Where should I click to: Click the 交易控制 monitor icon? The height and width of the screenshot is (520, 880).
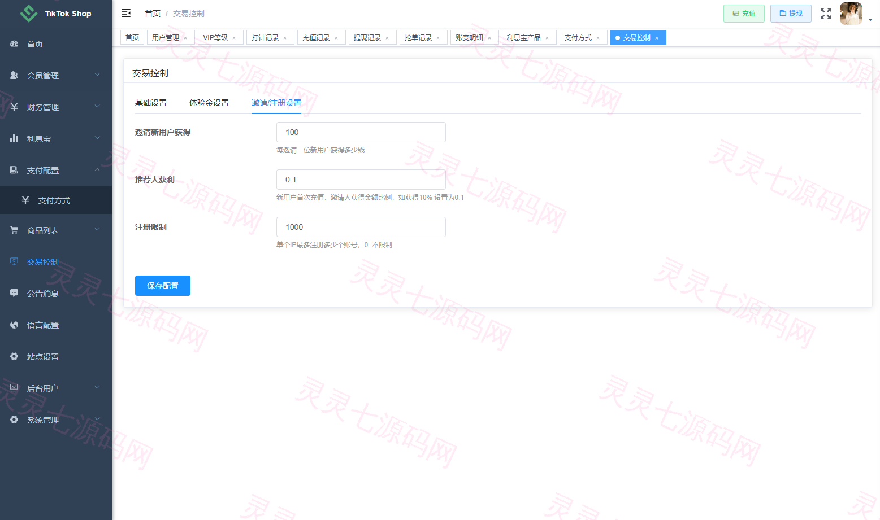click(14, 261)
